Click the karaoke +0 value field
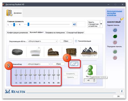This screenshot has width=128, height=101. pyautogui.click(x=89, y=80)
